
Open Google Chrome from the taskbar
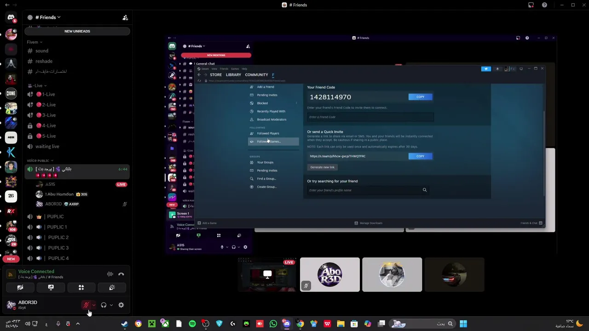click(300, 324)
